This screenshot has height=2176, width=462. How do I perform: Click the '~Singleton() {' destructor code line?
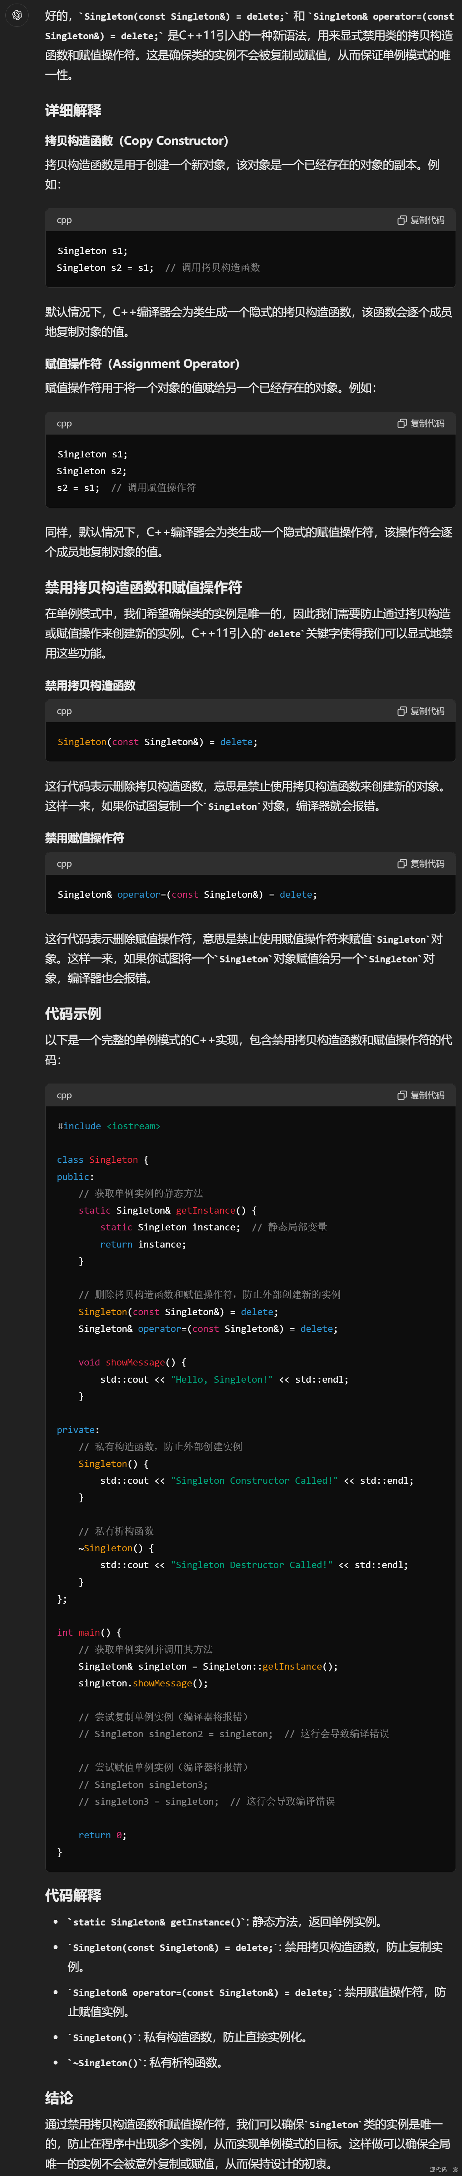point(116,1548)
